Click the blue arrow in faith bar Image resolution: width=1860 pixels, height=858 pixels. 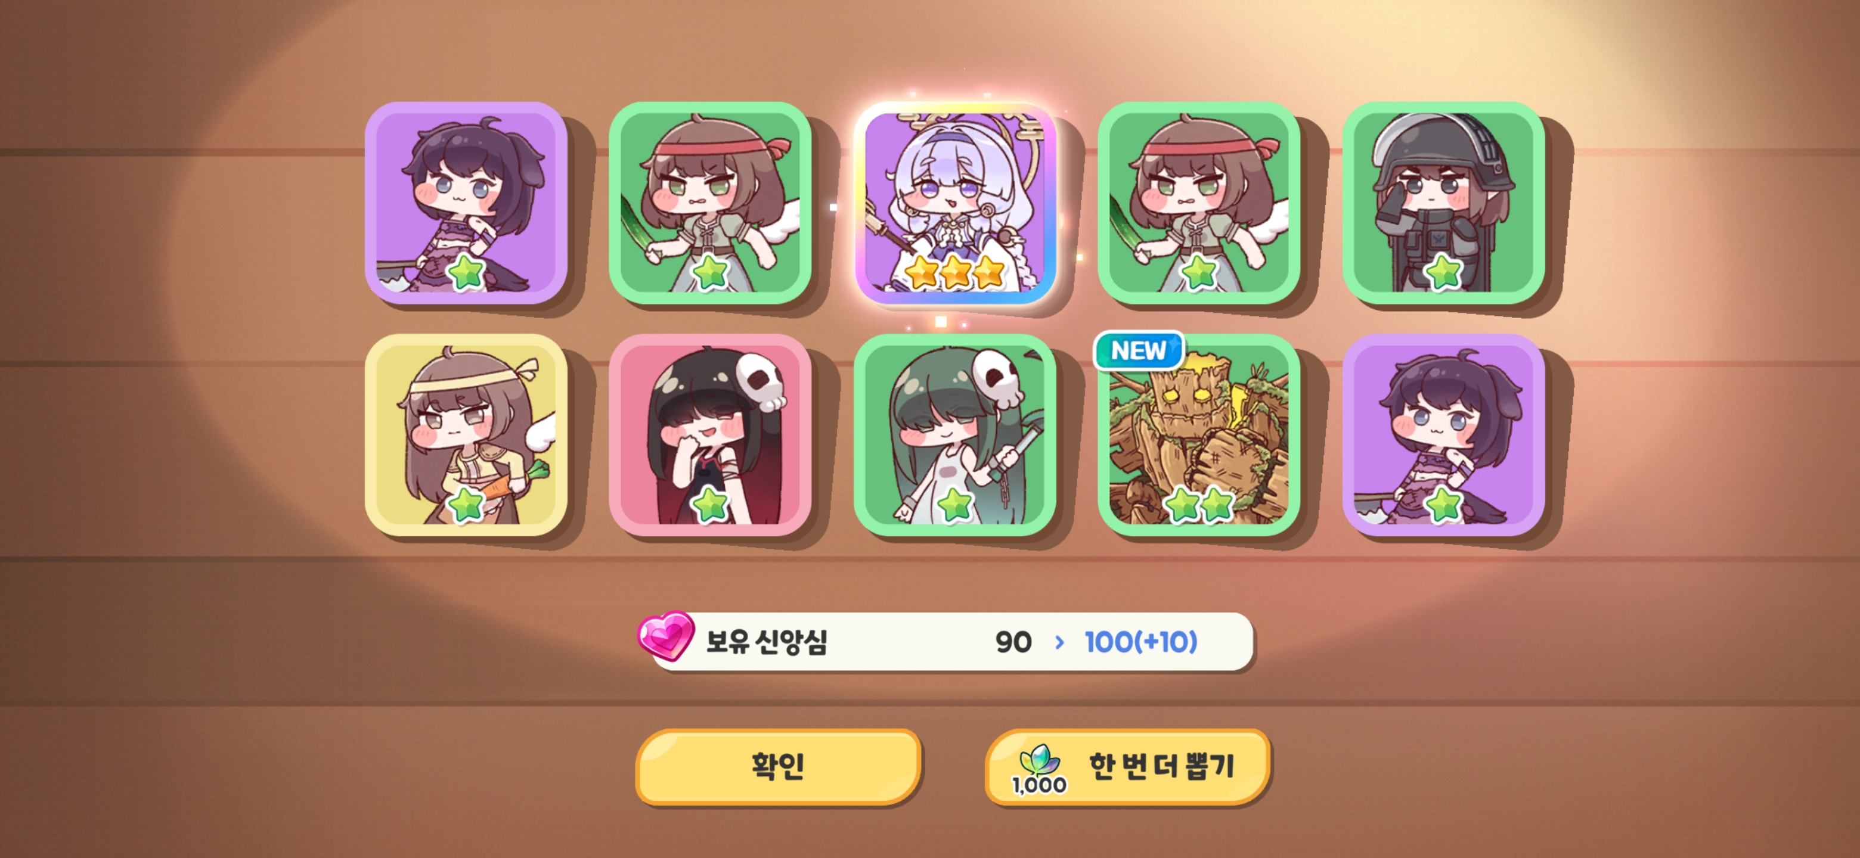1059,642
